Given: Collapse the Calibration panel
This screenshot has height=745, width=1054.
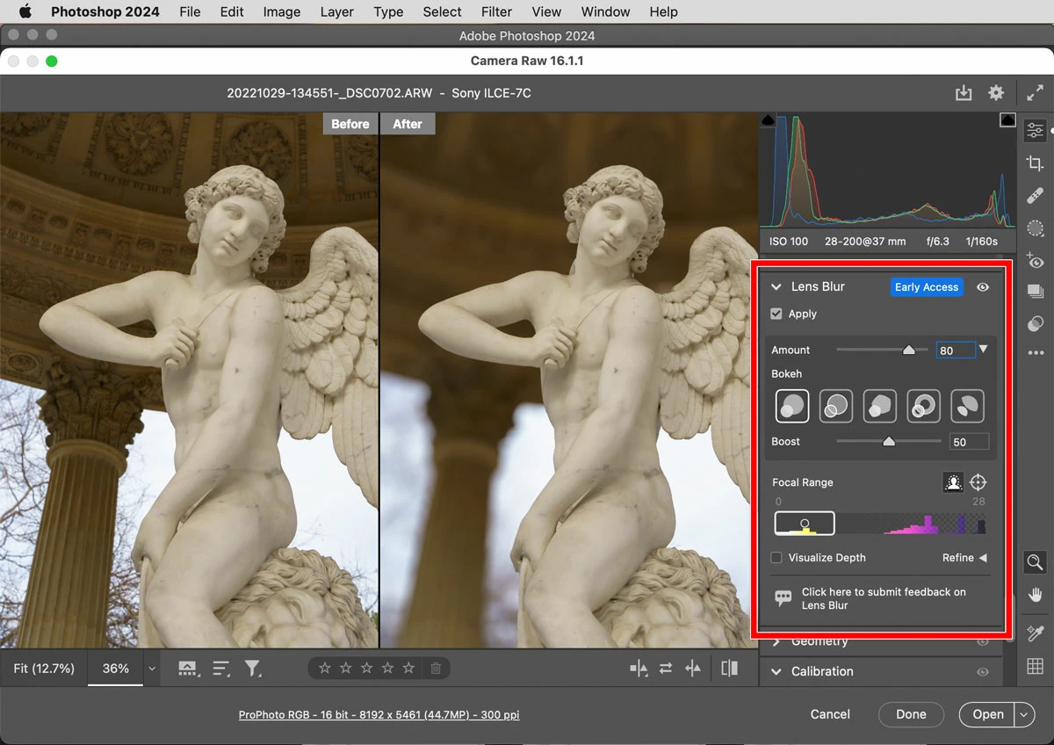Looking at the screenshot, I should 776,671.
